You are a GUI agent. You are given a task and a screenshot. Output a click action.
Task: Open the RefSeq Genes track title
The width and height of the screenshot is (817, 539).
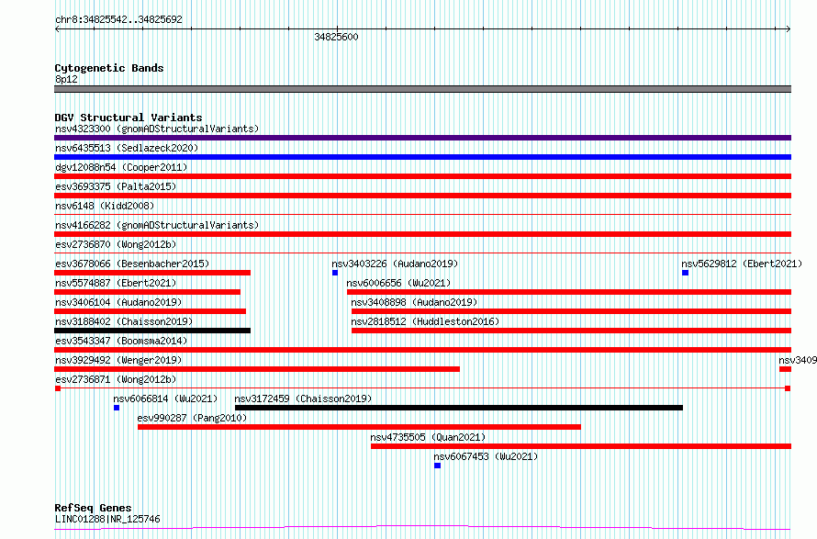tap(93, 508)
